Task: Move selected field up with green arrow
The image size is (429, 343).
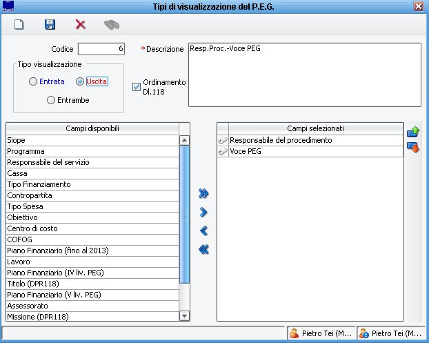Action: coord(413,131)
